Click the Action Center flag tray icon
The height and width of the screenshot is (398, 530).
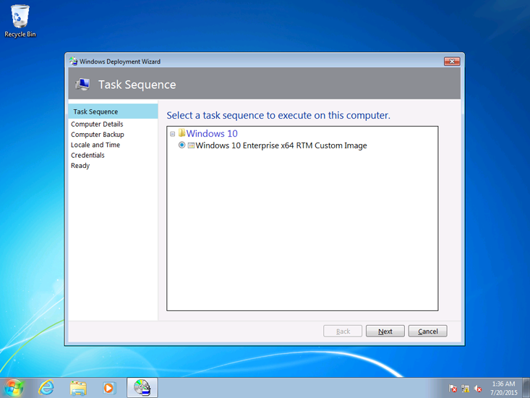pos(453,389)
